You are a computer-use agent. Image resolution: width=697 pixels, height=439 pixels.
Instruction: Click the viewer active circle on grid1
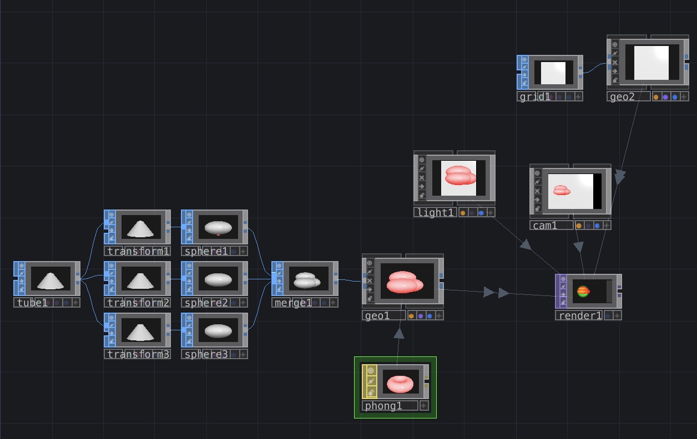[526, 59]
